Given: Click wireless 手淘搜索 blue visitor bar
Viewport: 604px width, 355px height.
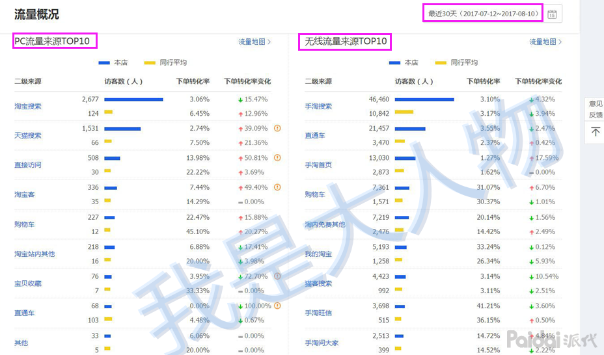Looking at the screenshot, I should tap(424, 99).
